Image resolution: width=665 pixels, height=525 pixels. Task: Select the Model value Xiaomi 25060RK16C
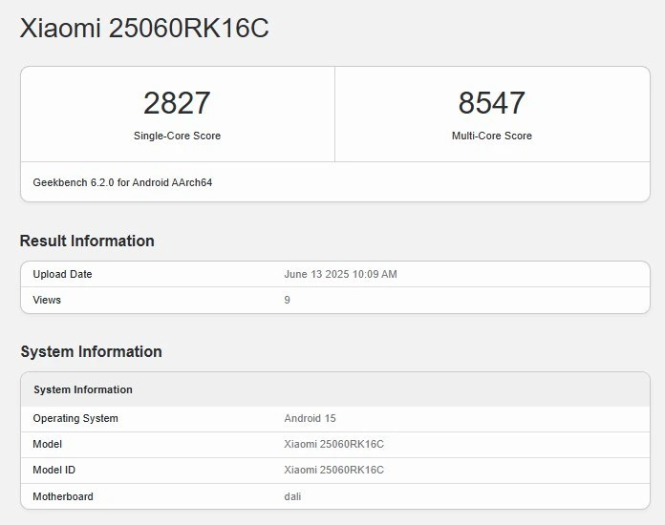point(333,444)
